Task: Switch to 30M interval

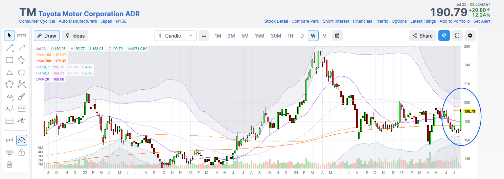Action: tap(276, 36)
